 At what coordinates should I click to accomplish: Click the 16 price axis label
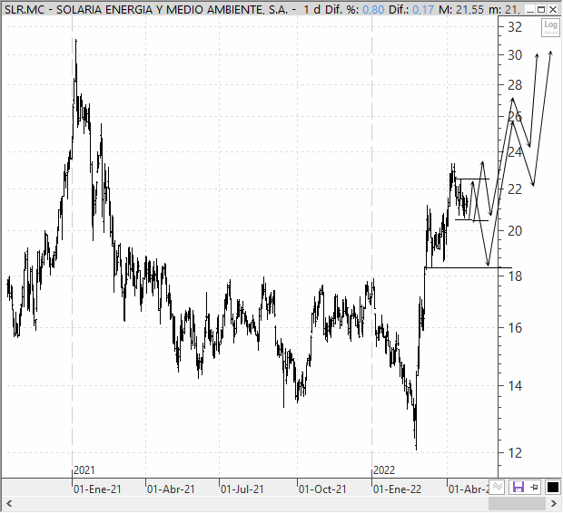[x=515, y=328]
